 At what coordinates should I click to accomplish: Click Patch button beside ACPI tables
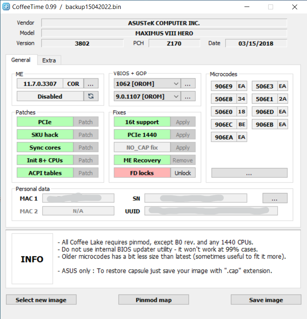(x=85, y=173)
